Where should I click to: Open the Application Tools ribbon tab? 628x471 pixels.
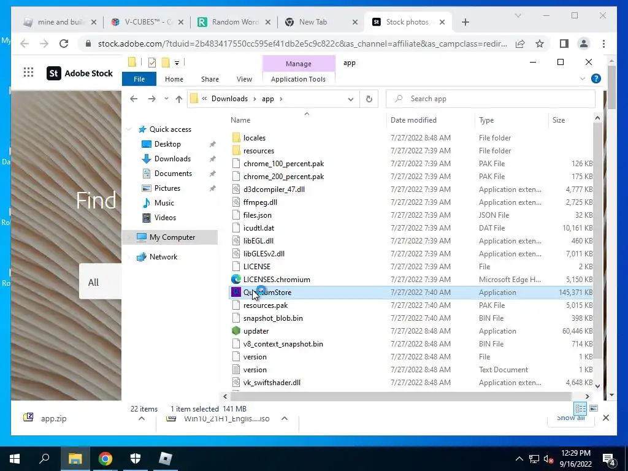tap(299, 79)
